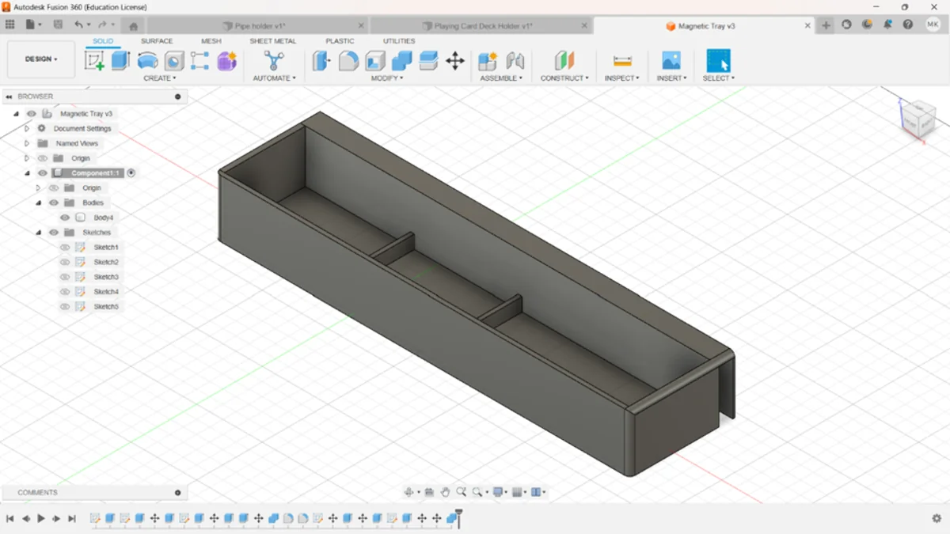Open the CONSTRUCT menu
Screen dimensions: 950x534
pos(564,78)
